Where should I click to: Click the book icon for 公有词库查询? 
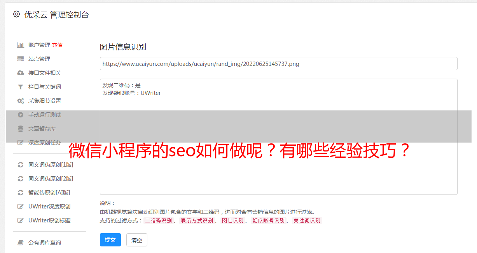[21, 243]
